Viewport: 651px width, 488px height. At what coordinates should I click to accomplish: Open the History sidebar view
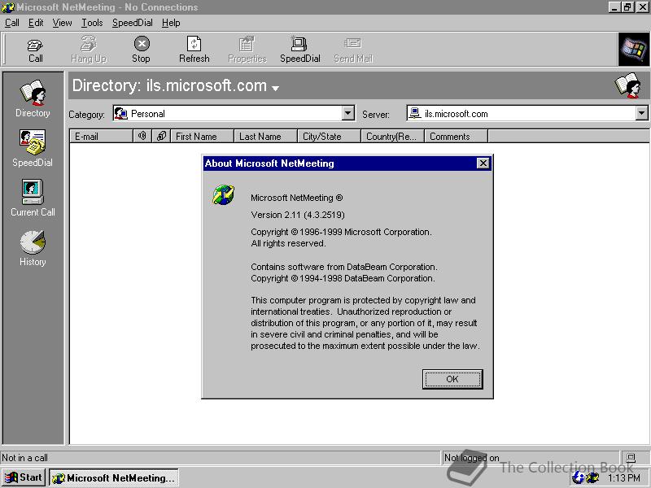[33, 248]
